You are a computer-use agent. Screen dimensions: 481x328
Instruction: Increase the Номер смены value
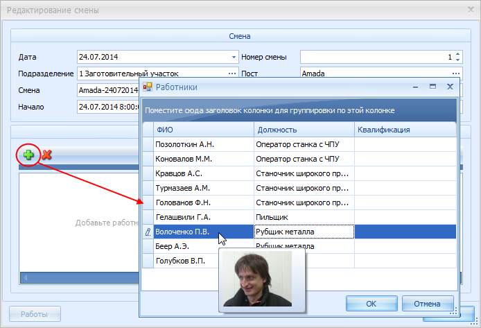457,54
